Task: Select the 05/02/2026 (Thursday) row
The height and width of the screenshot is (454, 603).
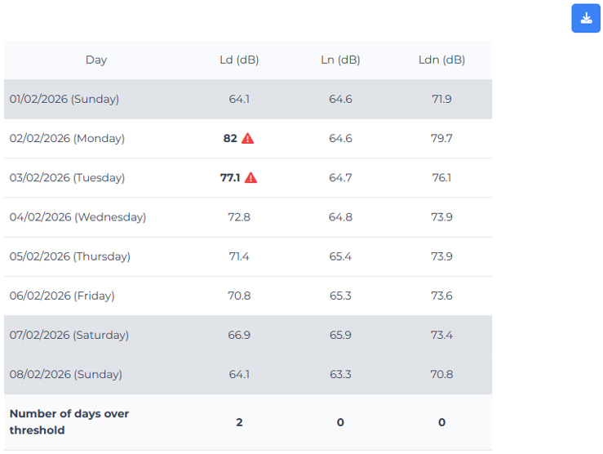Action: pyautogui.click(x=70, y=256)
